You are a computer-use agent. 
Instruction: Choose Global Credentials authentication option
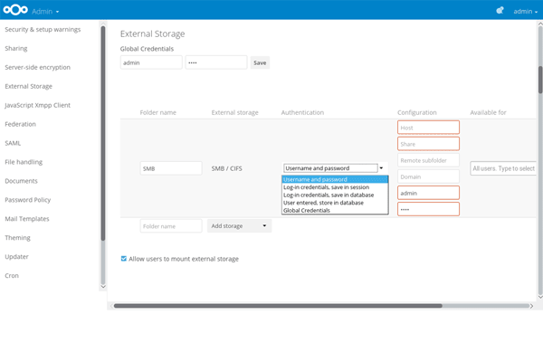point(308,210)
